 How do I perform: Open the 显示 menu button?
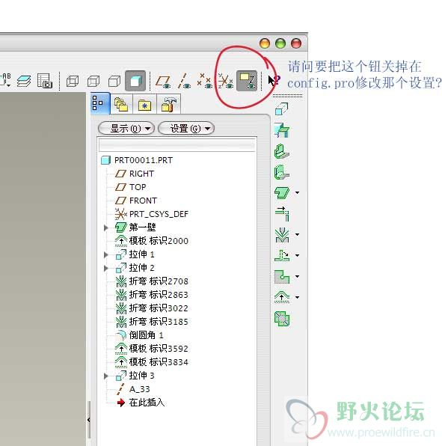point(126,129)
